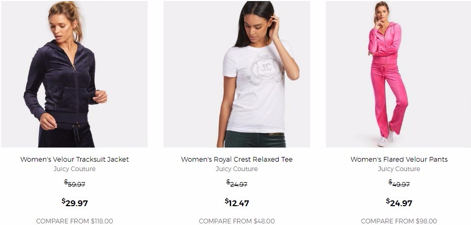Image resolution: width=471 pixels, height=225 pixels.
Task: Click the $24.97 sale price on the pants
Action: pyautogui.click(x=399, y=203)
